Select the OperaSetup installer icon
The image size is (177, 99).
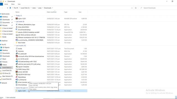pos(17,77)
